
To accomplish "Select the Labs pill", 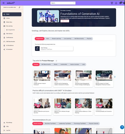I will pyautogui.click(x=84, y=64).
